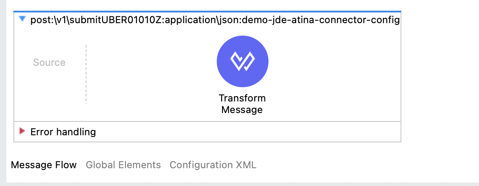Screen dimensions: 479x186
Task: Select the Transform Message component icon
Action: tap(242, 62)
